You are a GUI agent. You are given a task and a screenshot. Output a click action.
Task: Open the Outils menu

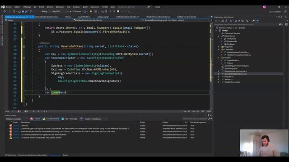(85, 7)
